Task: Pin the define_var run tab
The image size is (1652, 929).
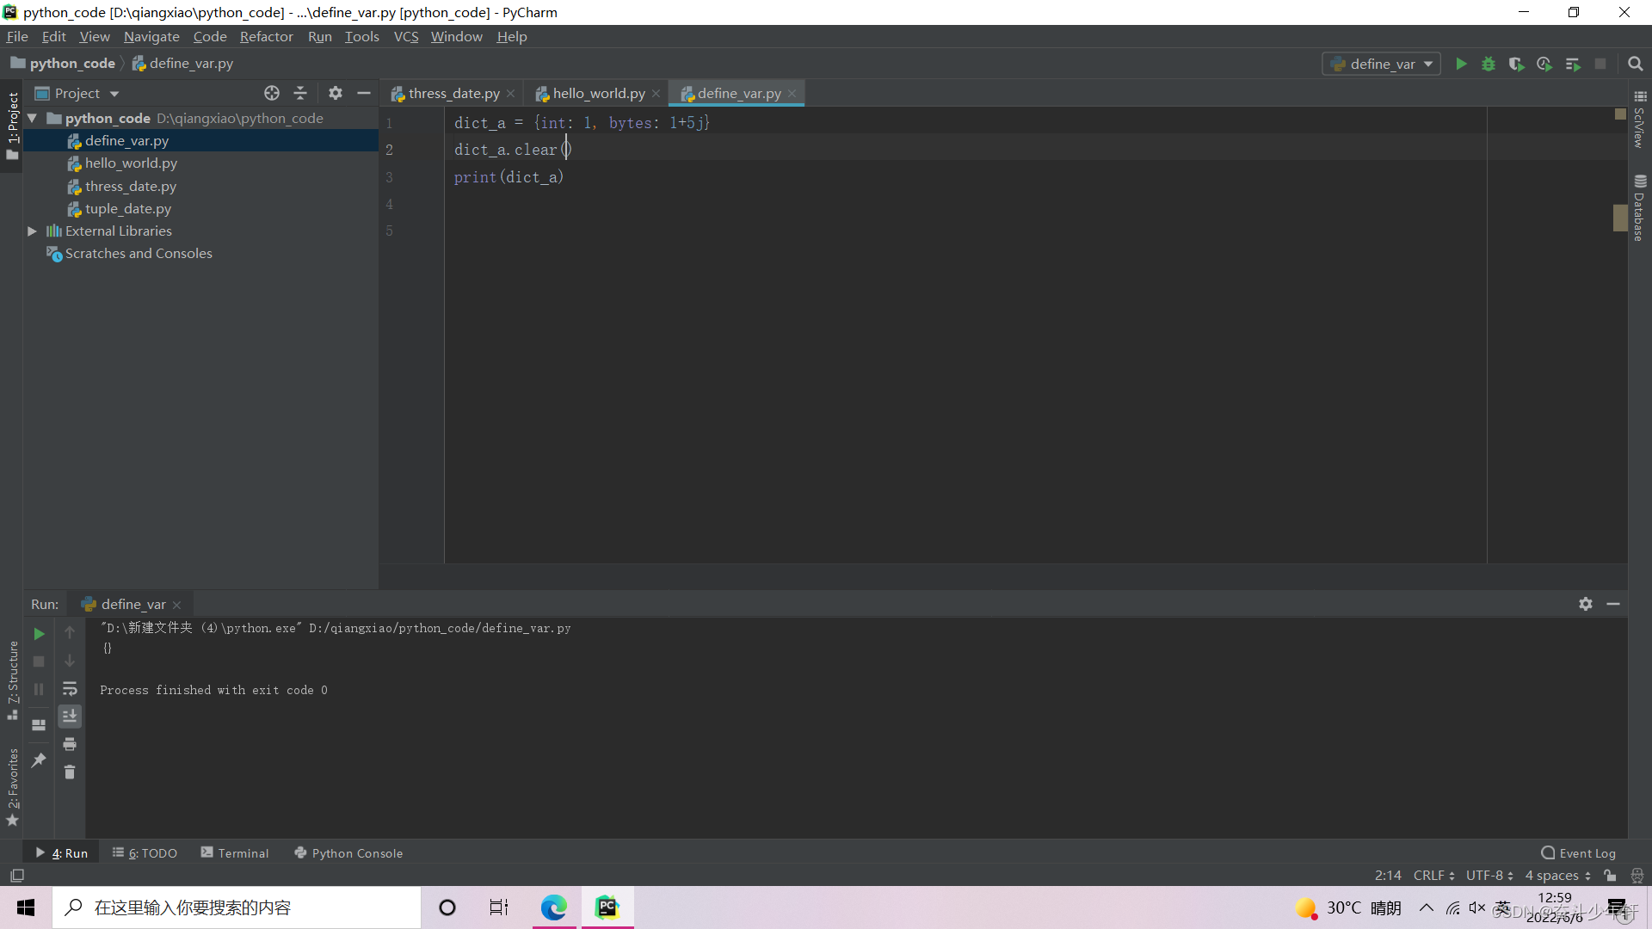Action: [x=38, y=760]
